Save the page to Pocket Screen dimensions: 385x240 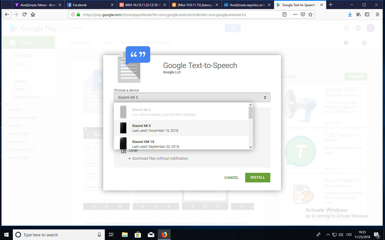(303, 14)
